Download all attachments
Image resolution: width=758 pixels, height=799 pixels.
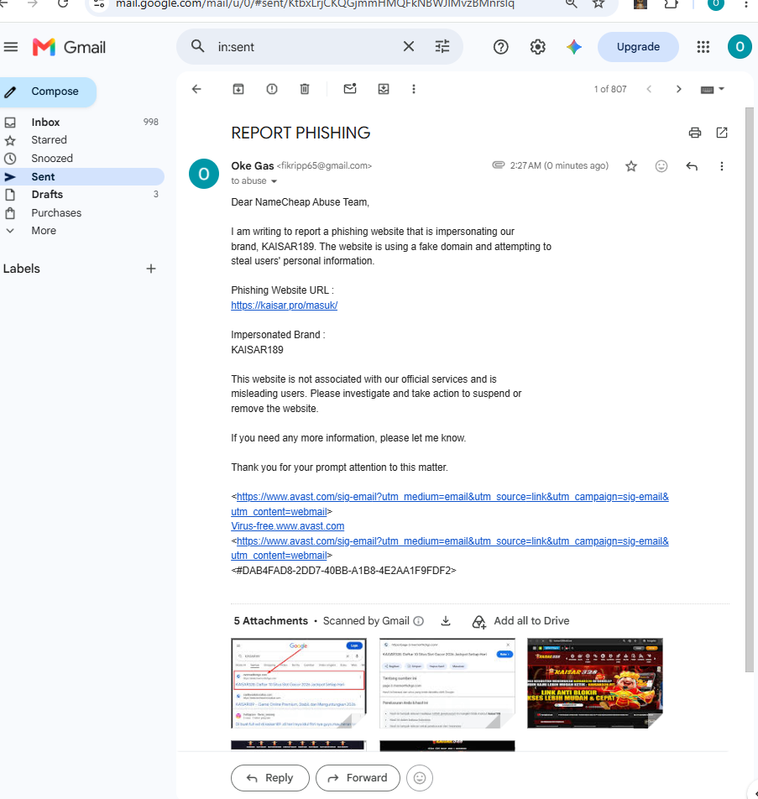pos(446,621)
